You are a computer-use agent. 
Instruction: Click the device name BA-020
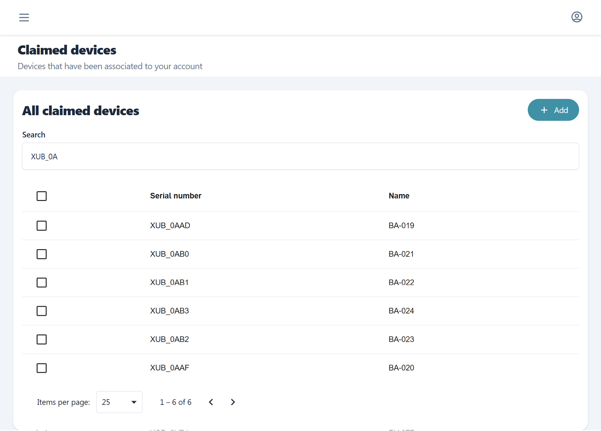(401, 368)
